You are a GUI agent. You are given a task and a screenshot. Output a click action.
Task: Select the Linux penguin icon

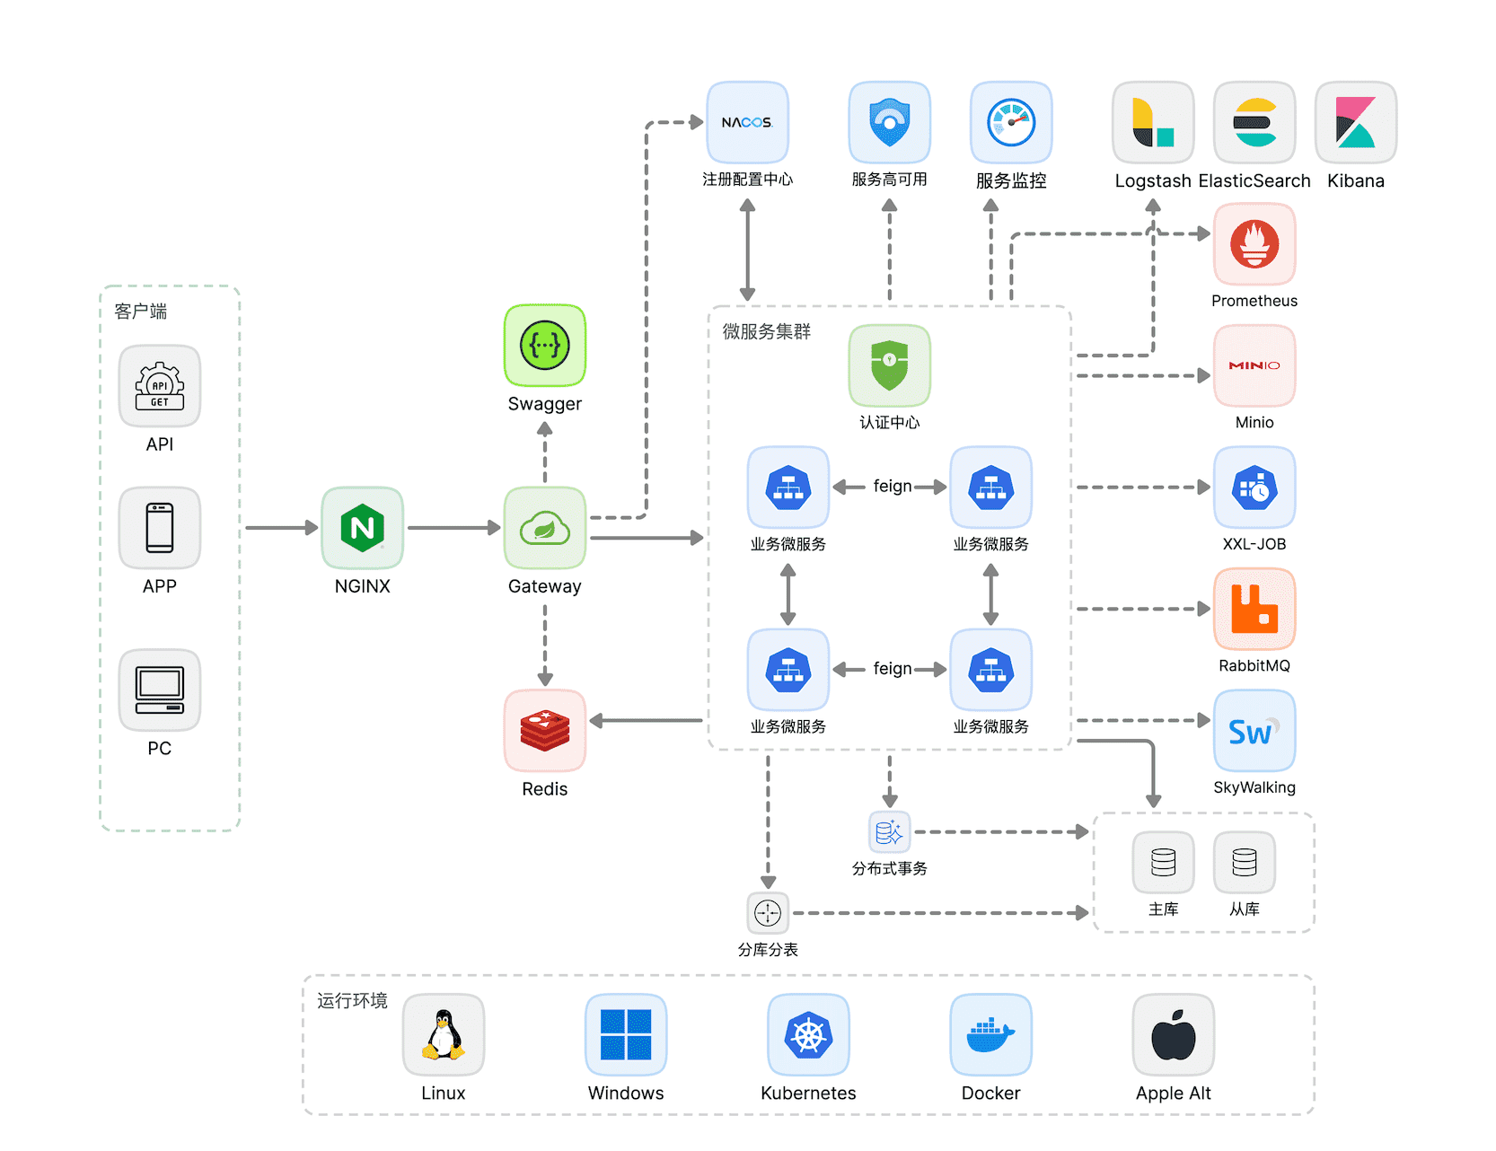(444, 1034)
